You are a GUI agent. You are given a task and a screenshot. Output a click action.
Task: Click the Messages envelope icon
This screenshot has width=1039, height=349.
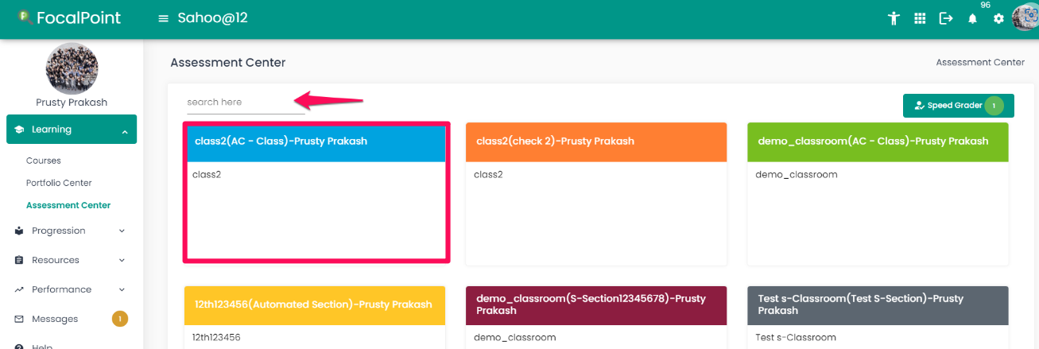tap(19, 319)
